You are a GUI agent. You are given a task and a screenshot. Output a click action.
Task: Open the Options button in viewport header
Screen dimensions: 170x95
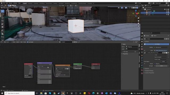point(137,6)
